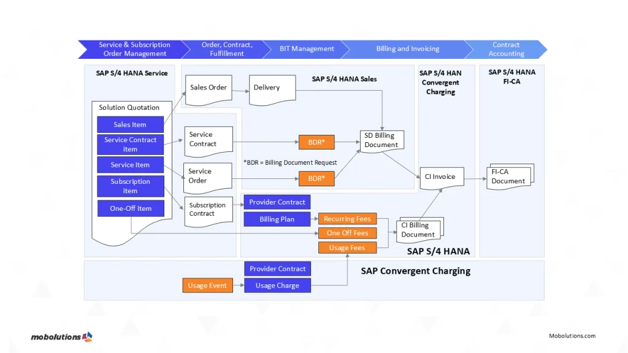The width and height of the screenshot is (628, 353).
Task: Select the Sales Order document shape
Action: coord(209,90)
